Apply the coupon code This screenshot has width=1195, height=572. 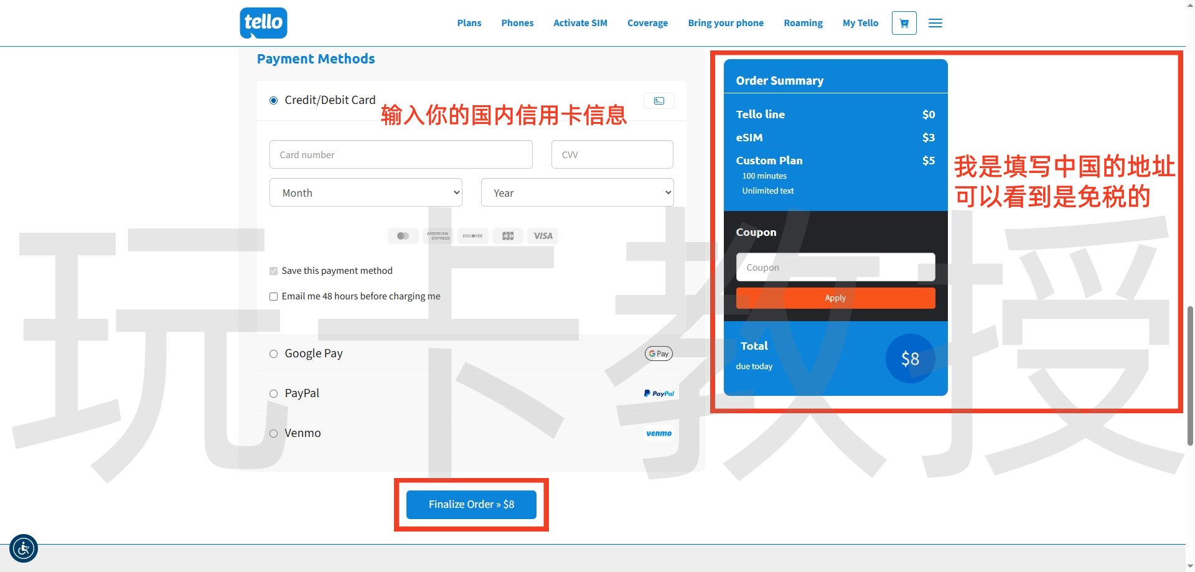pos(835,298)
